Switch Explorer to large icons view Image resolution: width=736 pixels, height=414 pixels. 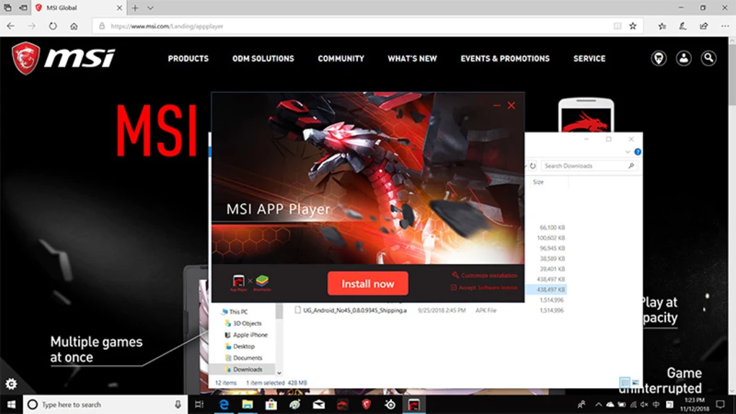pos(635,382)
